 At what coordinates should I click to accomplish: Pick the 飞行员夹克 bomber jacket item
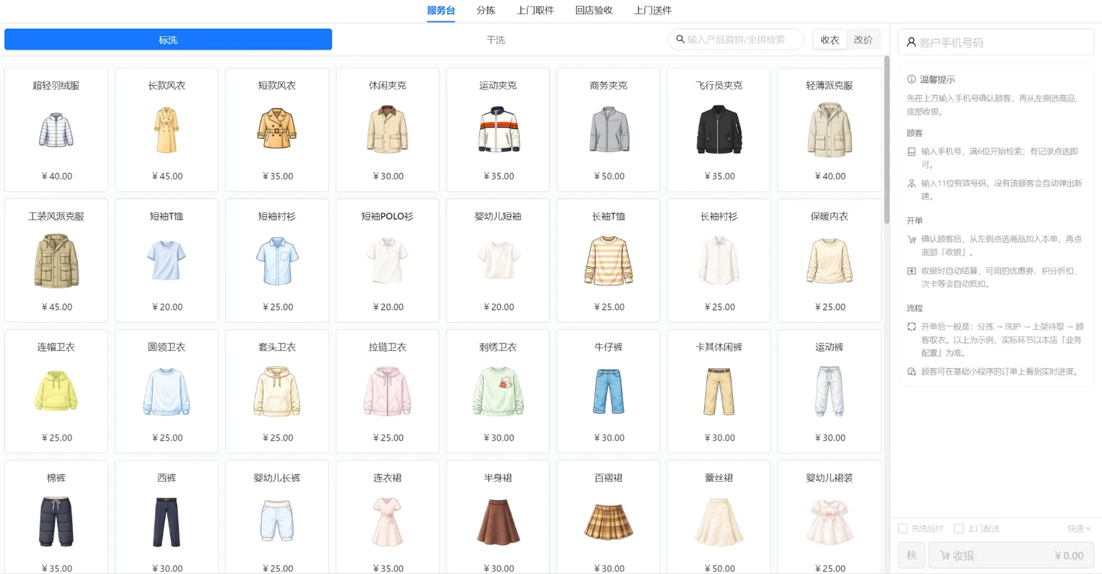click(719, 129)
